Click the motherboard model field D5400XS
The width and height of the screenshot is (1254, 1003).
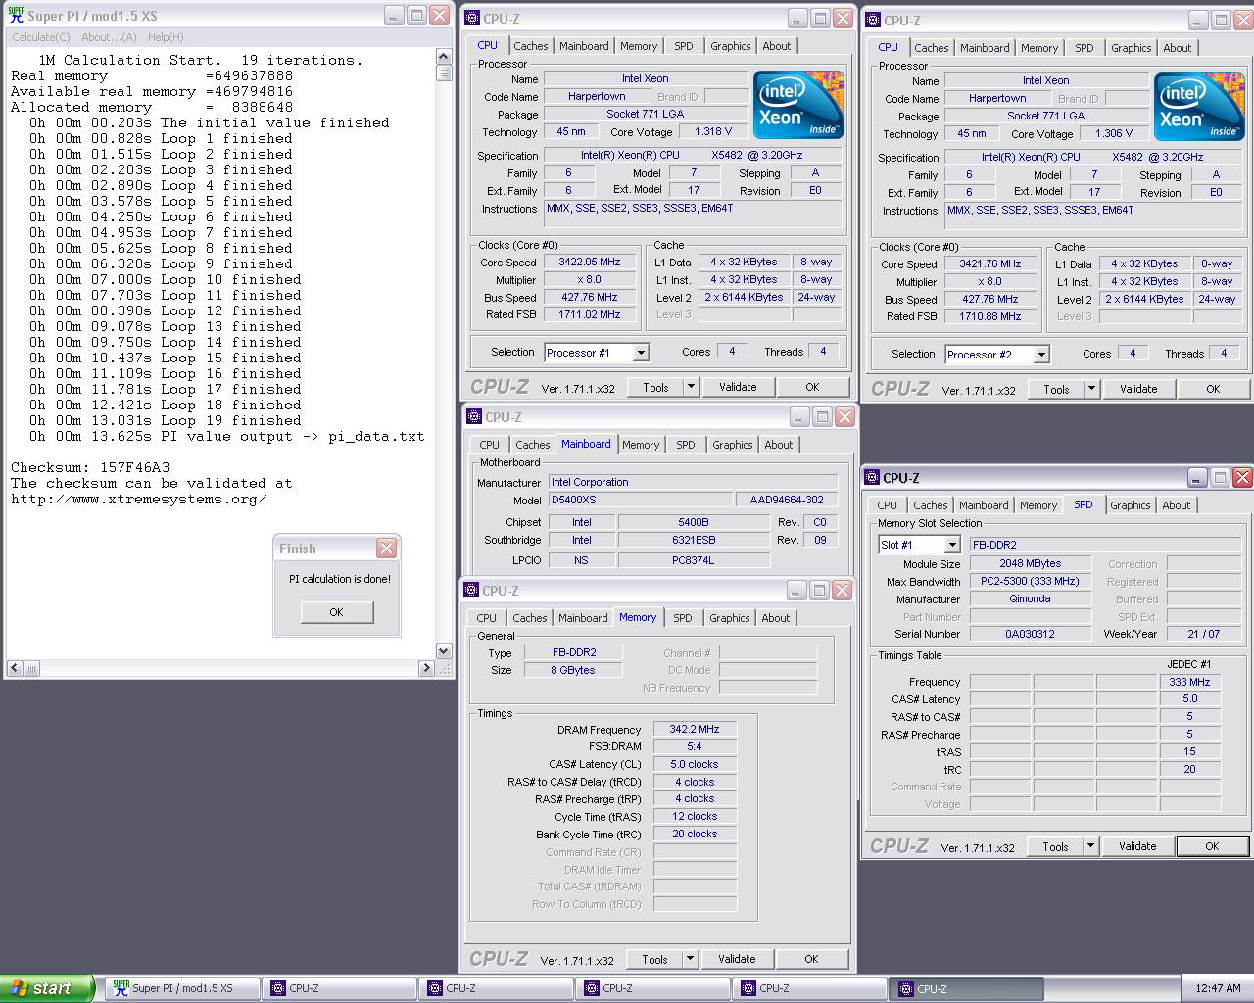pos(640,500)
